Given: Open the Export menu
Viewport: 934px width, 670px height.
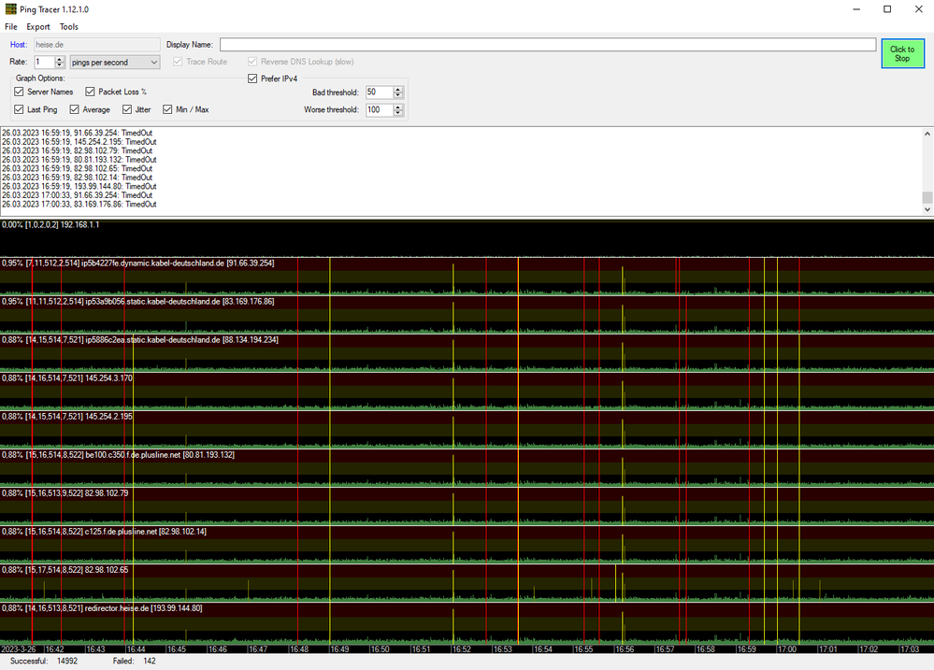Looking at the screenshot, I should click(38, 27).
